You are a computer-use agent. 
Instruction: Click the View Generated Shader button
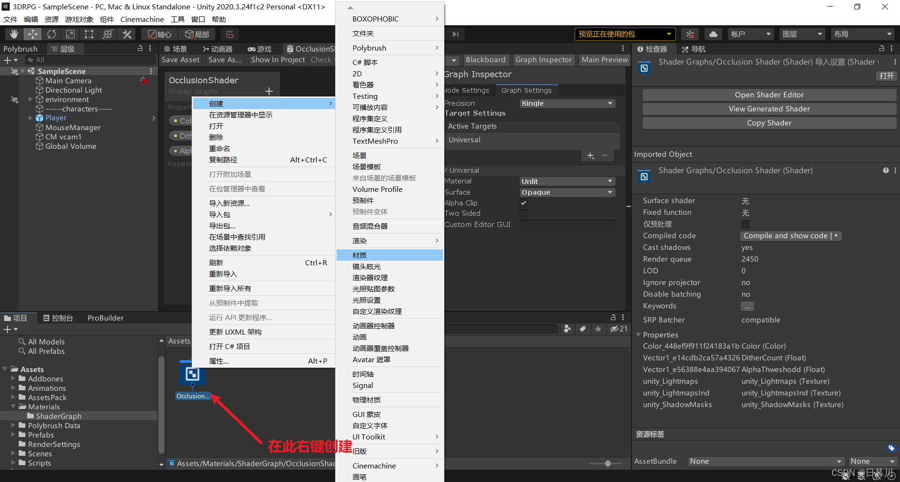[x=769, y=109]
